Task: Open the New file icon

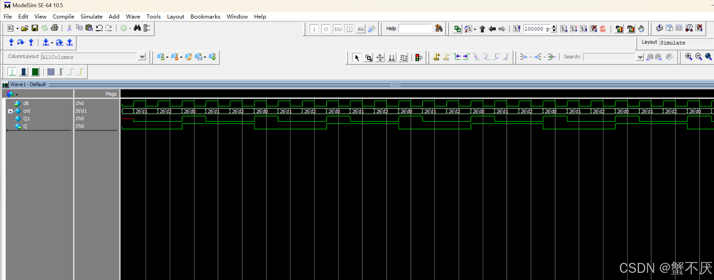Action: pos(10,28)
